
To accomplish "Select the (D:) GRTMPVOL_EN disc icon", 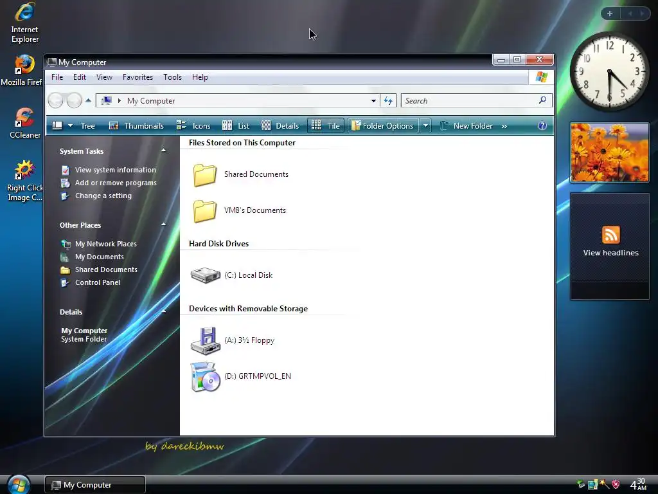I will click(205, 377).
